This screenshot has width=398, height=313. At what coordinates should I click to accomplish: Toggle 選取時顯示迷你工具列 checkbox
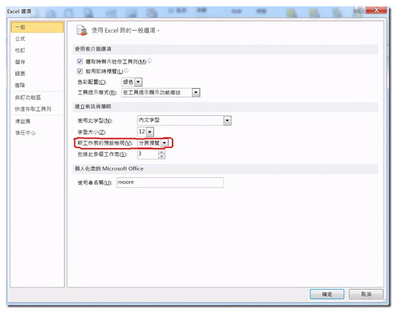[x=80, y=61]
